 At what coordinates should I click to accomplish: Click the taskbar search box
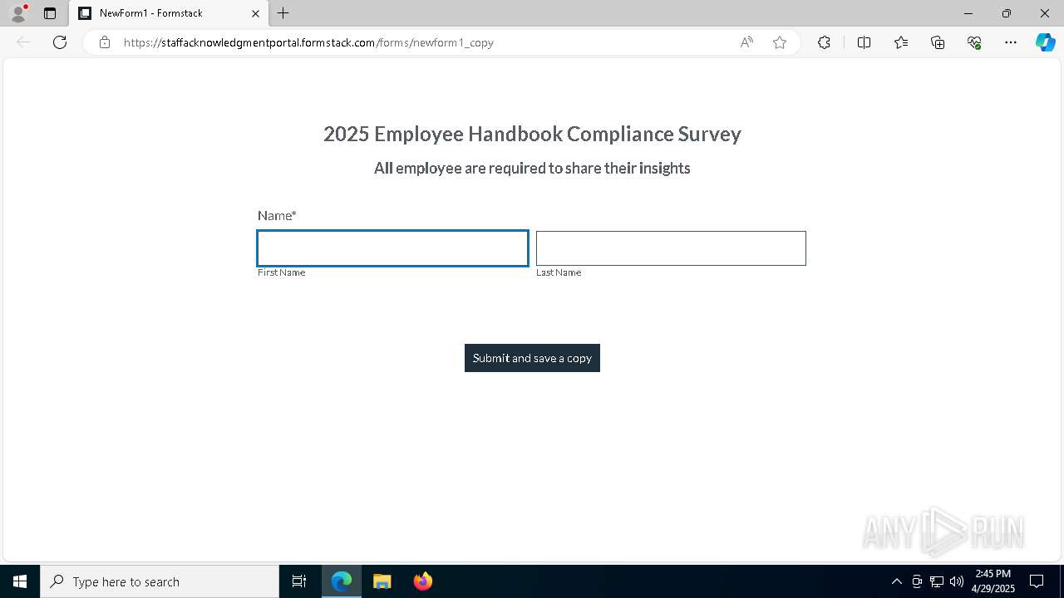[160, 581]
